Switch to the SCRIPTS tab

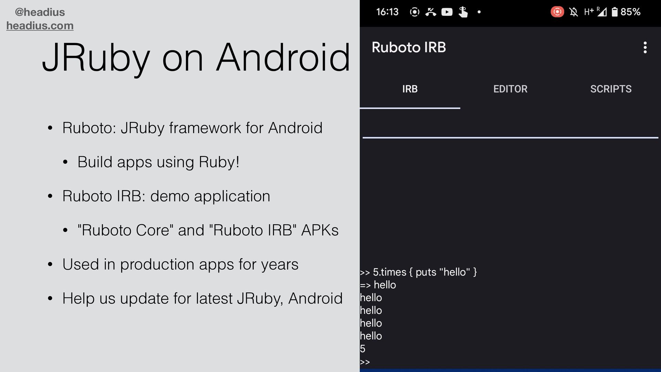coord(611,89)
